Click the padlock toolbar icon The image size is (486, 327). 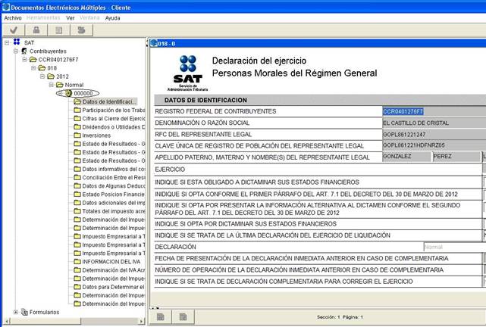point(36,30)
